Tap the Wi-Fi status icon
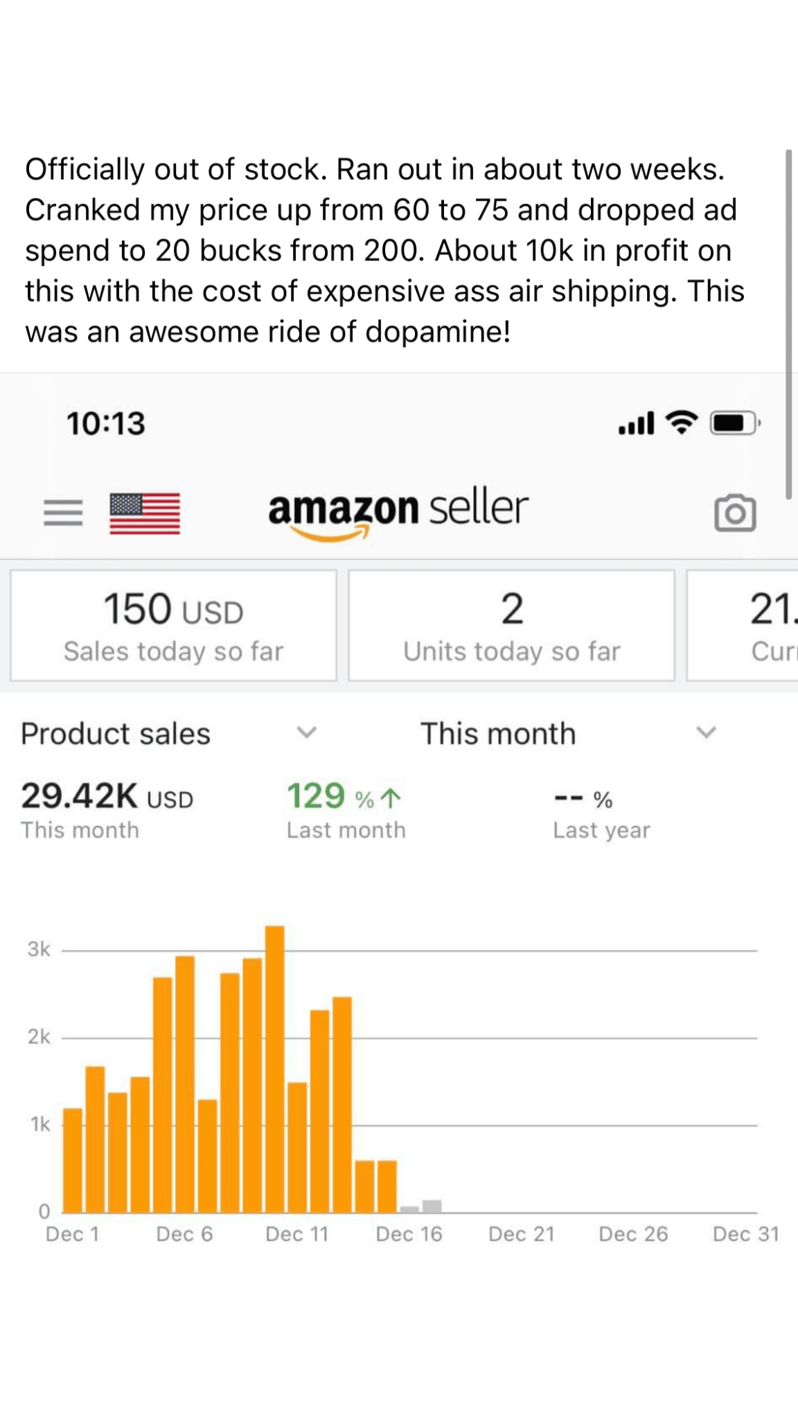This screenshot has width=798, height=1419. pos(682,422)
